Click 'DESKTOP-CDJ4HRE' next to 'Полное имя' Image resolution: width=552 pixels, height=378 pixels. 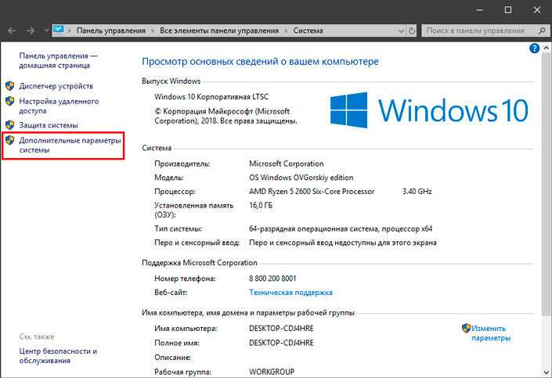[281, 343]
